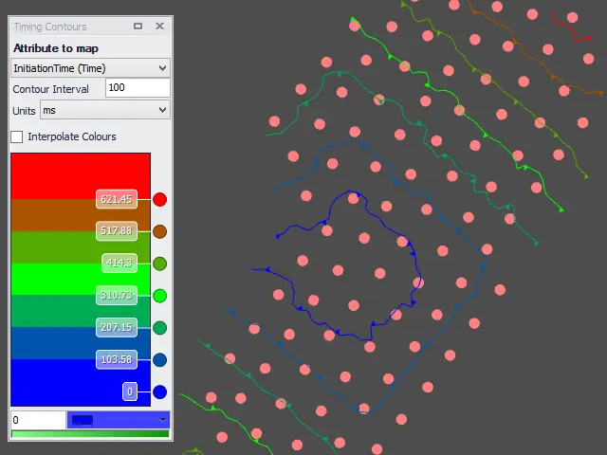Close the Timing Contours panel

(x=159, y=27)
